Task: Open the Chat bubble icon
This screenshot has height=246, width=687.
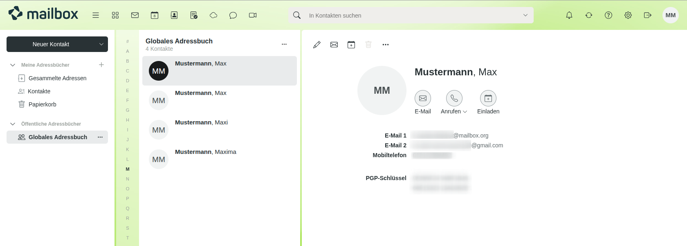Action: tap(233, 15)
